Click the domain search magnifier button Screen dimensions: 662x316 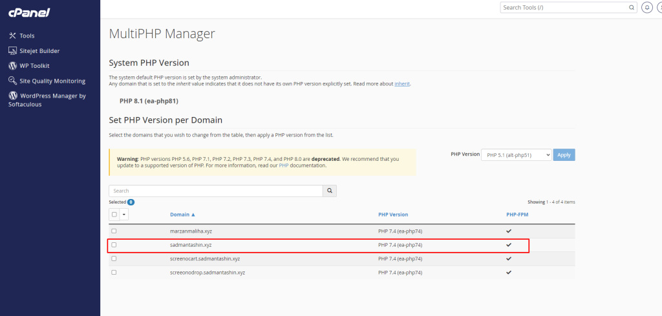coord(330,191)
